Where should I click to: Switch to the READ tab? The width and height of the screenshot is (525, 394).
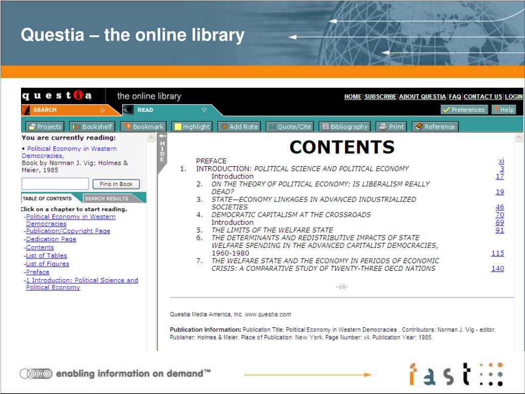coord(145,110)
